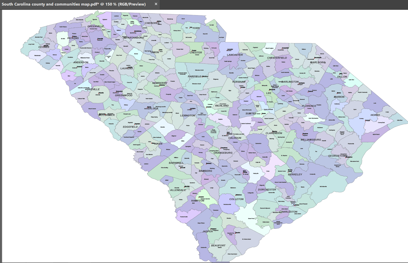Select the HORRY county label
The height and width of the screenshot is (263, 408).
375,115
